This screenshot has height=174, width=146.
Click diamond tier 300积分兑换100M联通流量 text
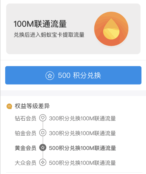click(82, 118)
